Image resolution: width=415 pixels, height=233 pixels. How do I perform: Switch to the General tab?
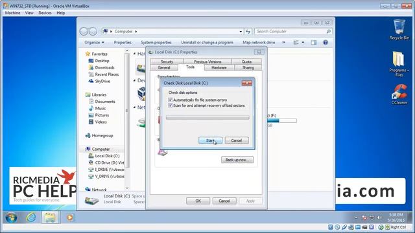[x=164, y=67]
